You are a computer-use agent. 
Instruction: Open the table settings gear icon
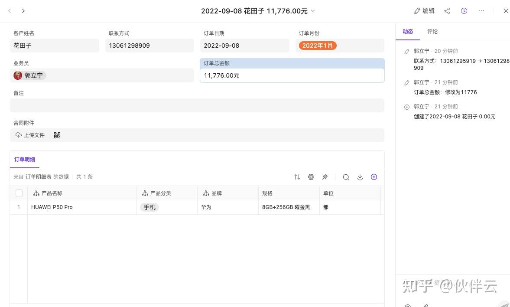tap(311, 177)
